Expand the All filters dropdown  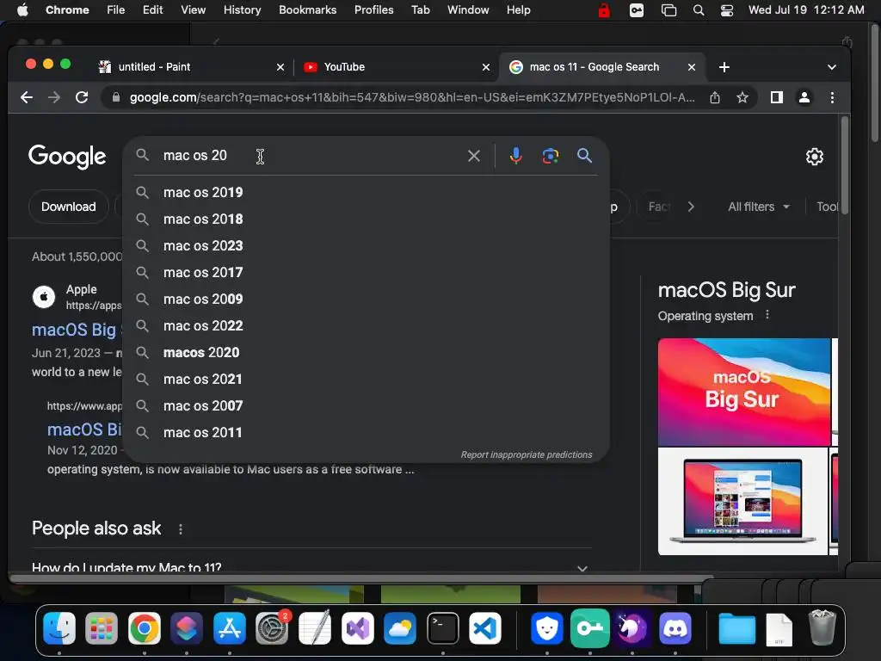pyautogui.click(x=759, y=207)
